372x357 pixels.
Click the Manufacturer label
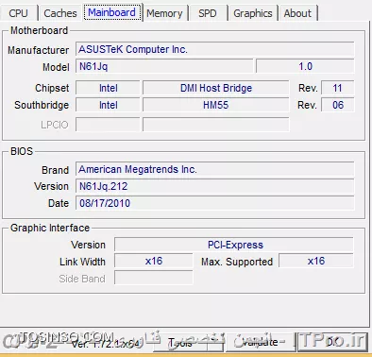(x=38, y=50)
